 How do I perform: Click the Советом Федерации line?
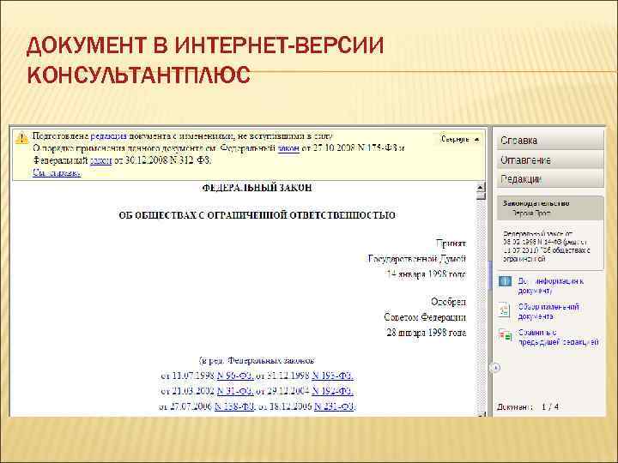click(x=425, y=317)
